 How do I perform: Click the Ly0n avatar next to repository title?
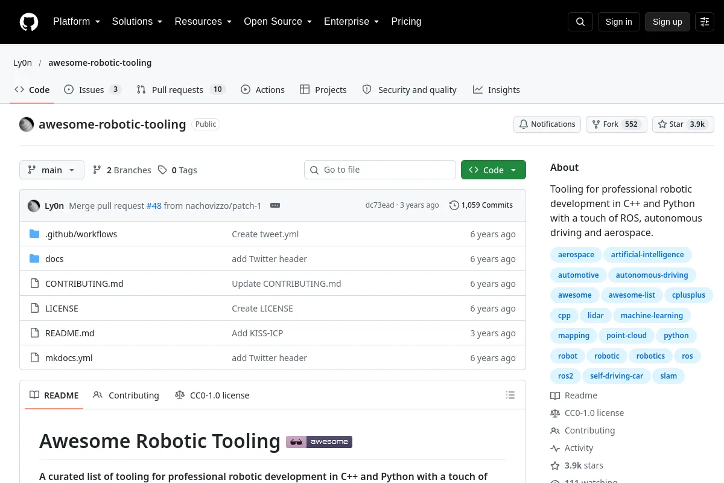[27, 124]
